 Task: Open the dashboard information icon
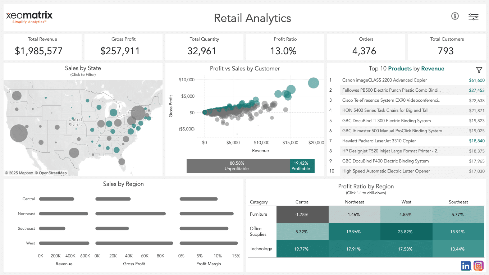coord(455,16)
